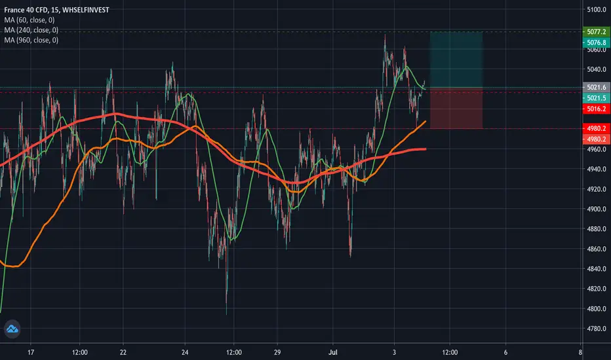Viewport: 611px width, 360px height.
Task: Click the green 5077.2 price label
Action: (596, 31)
